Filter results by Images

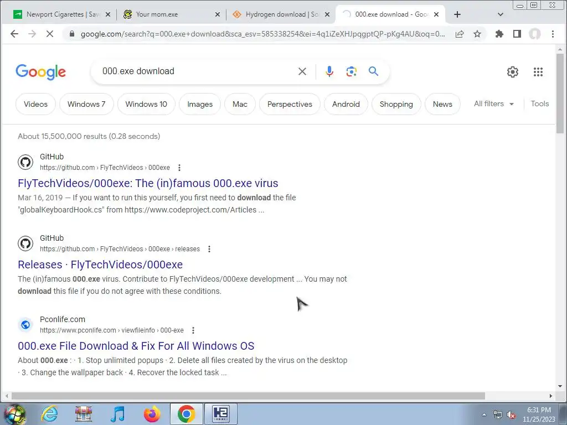click(x=200, y=104)
